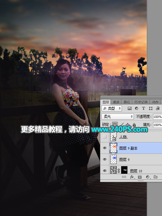Screen dimensions: 162x216
Task: Select 图层 10 black layer mask thumbnail
Action: 124,170
